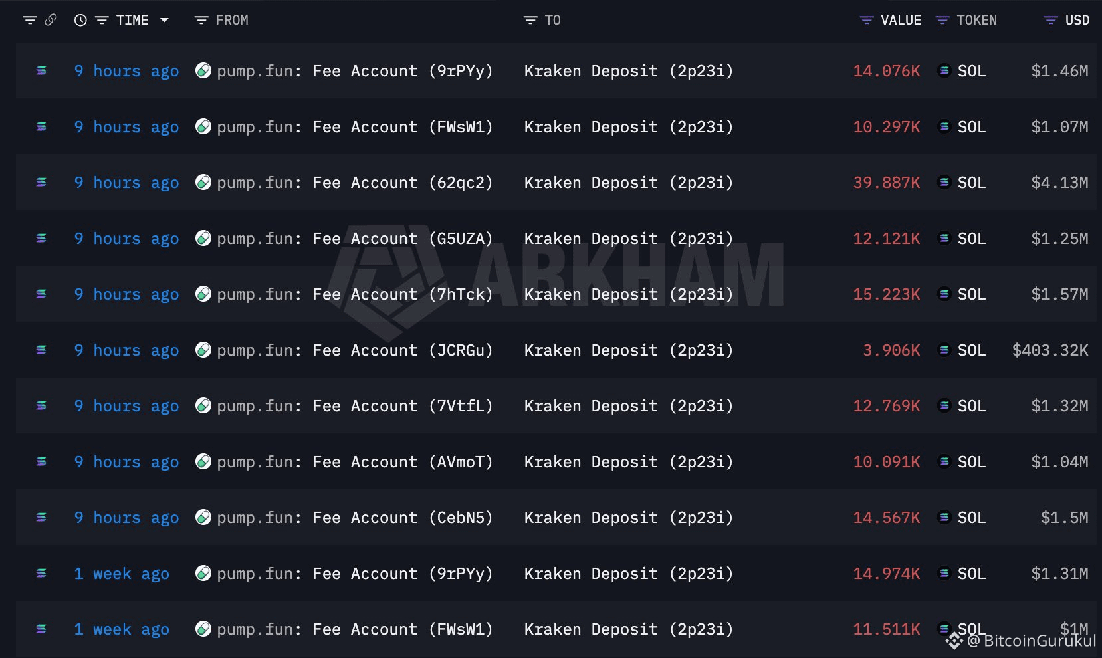Click the link icon in the header
Viewport: 1102px width, 658px height.
coord(51,20)
